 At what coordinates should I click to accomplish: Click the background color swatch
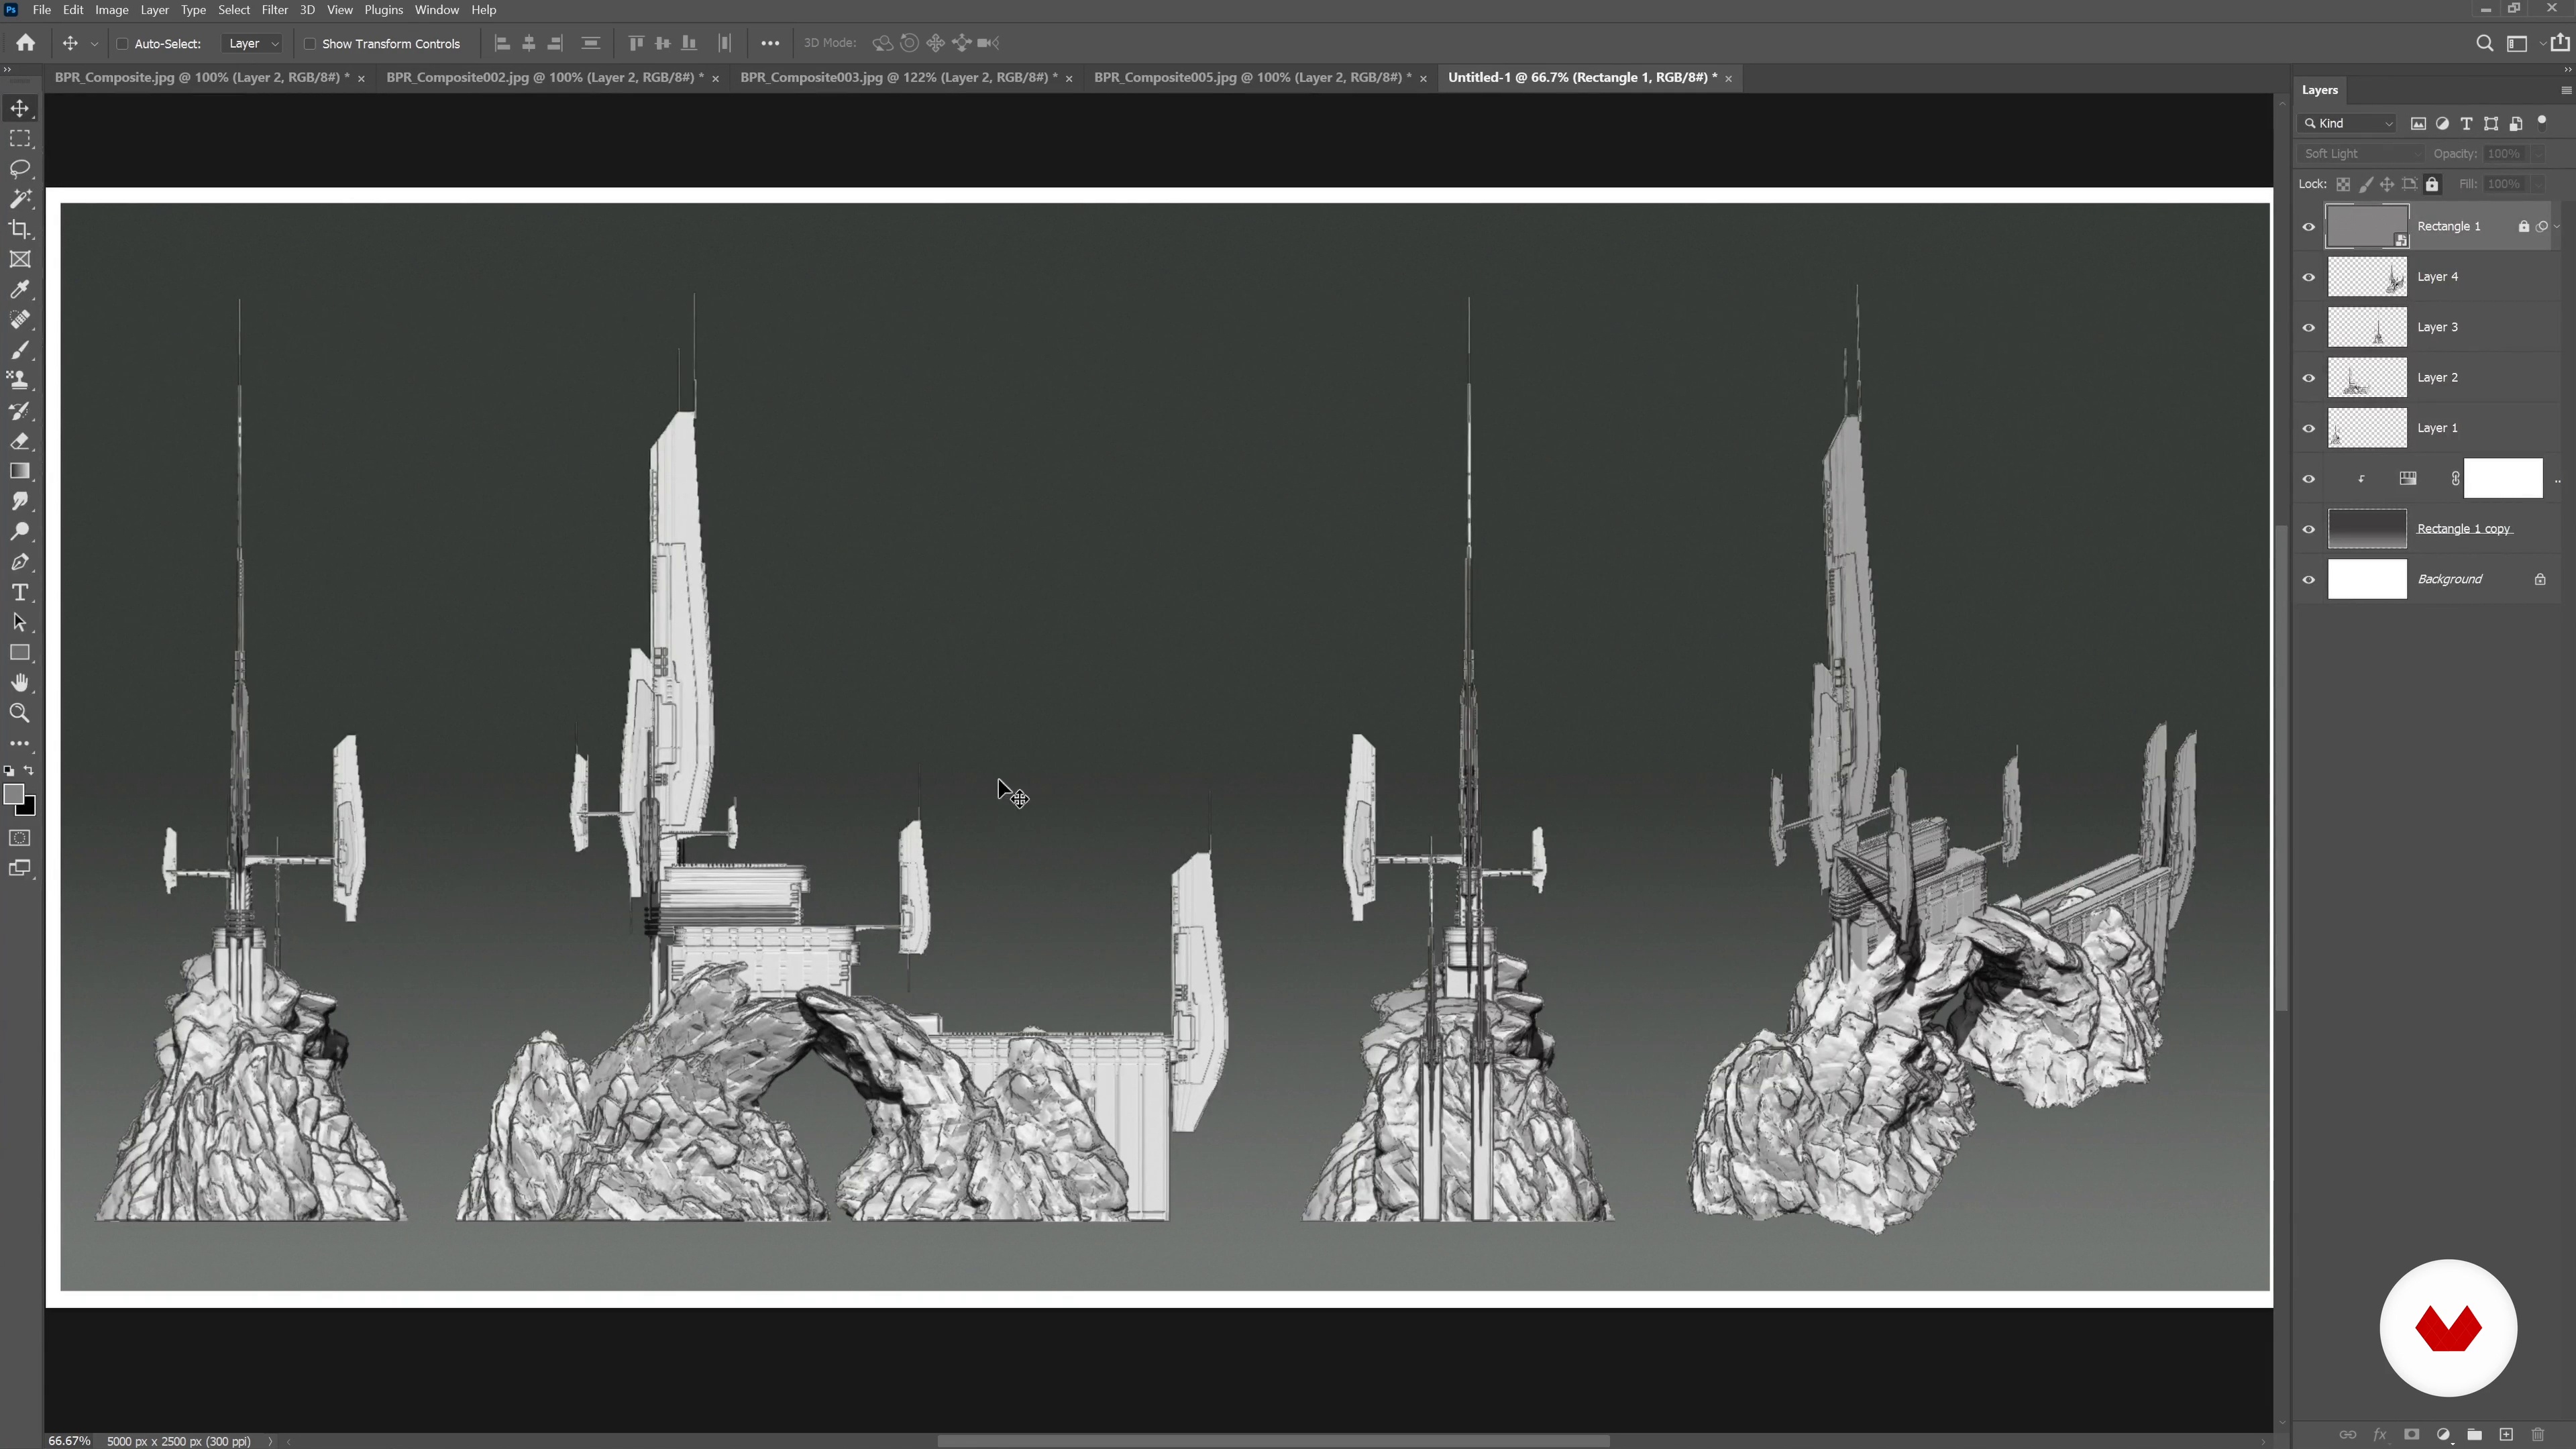coord(27,807)
